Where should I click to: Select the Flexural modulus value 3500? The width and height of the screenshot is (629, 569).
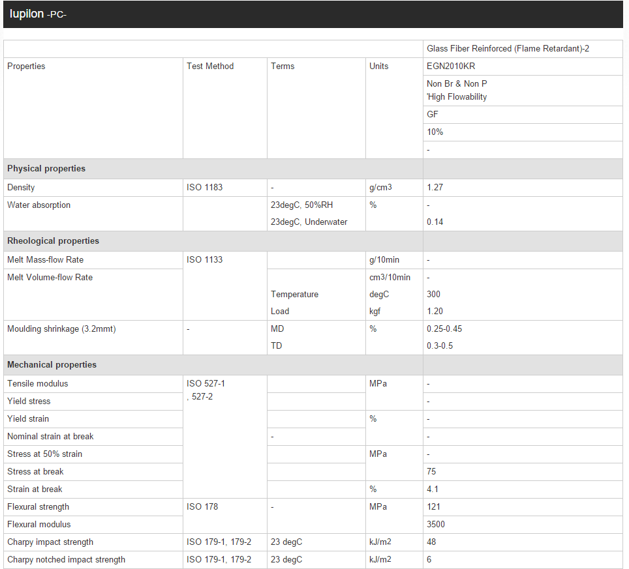(x=436, y=525)
